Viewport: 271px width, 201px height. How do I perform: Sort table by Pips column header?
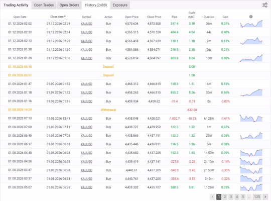(x=174, y=17)
